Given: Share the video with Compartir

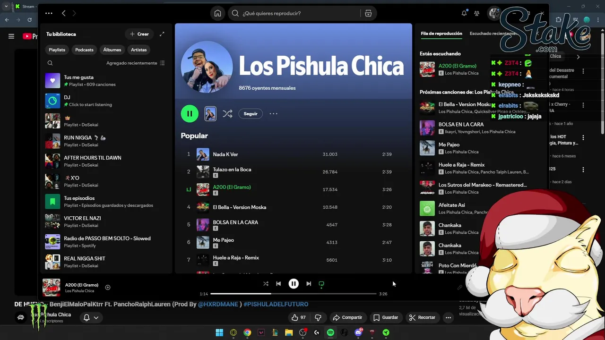Looking at the screenshot, I should click(x=347, y=317).
